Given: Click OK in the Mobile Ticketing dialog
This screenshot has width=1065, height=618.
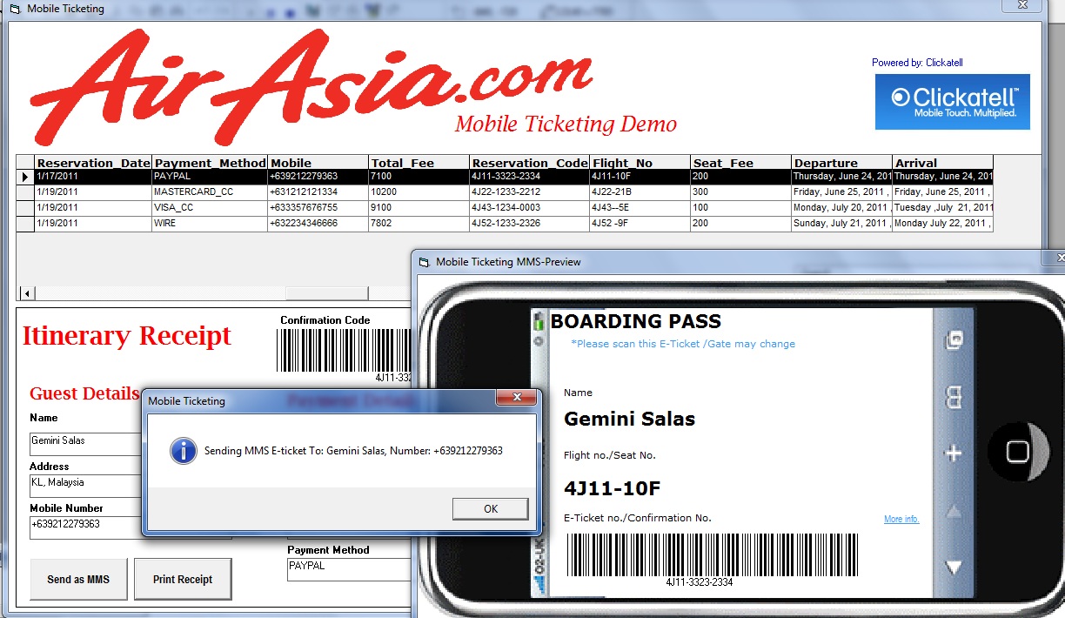Looking at the screenshot, I should 490,509.
